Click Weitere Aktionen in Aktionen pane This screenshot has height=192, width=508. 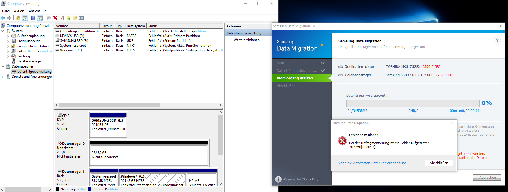pos(246,40)
